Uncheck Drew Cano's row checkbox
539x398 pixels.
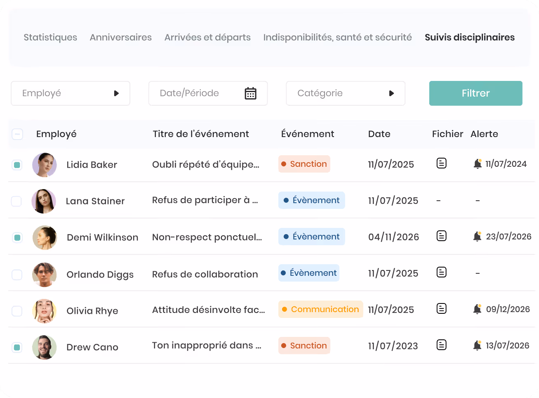pos(17,348)
